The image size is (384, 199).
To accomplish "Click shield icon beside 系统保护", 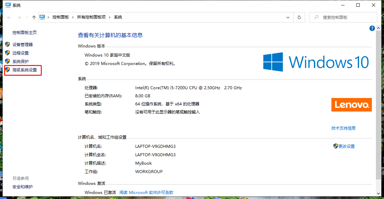I will [x=8, y=61].
